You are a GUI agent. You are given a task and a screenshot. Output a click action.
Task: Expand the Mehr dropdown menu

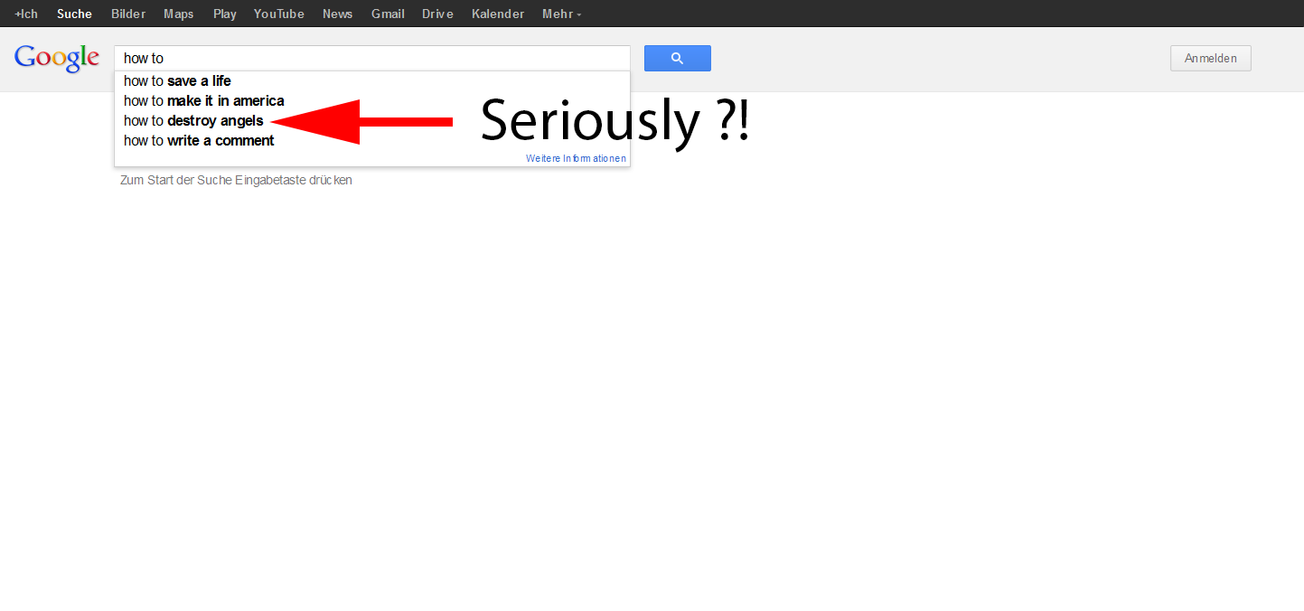click(562, 14)
